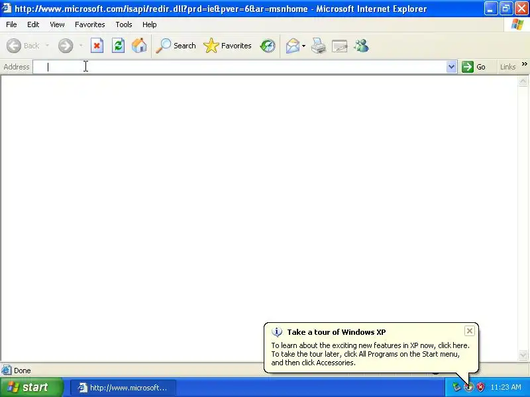Open the Back history dropdown arrow
This screenshot has width=530, height=397.
coord(47,46)
